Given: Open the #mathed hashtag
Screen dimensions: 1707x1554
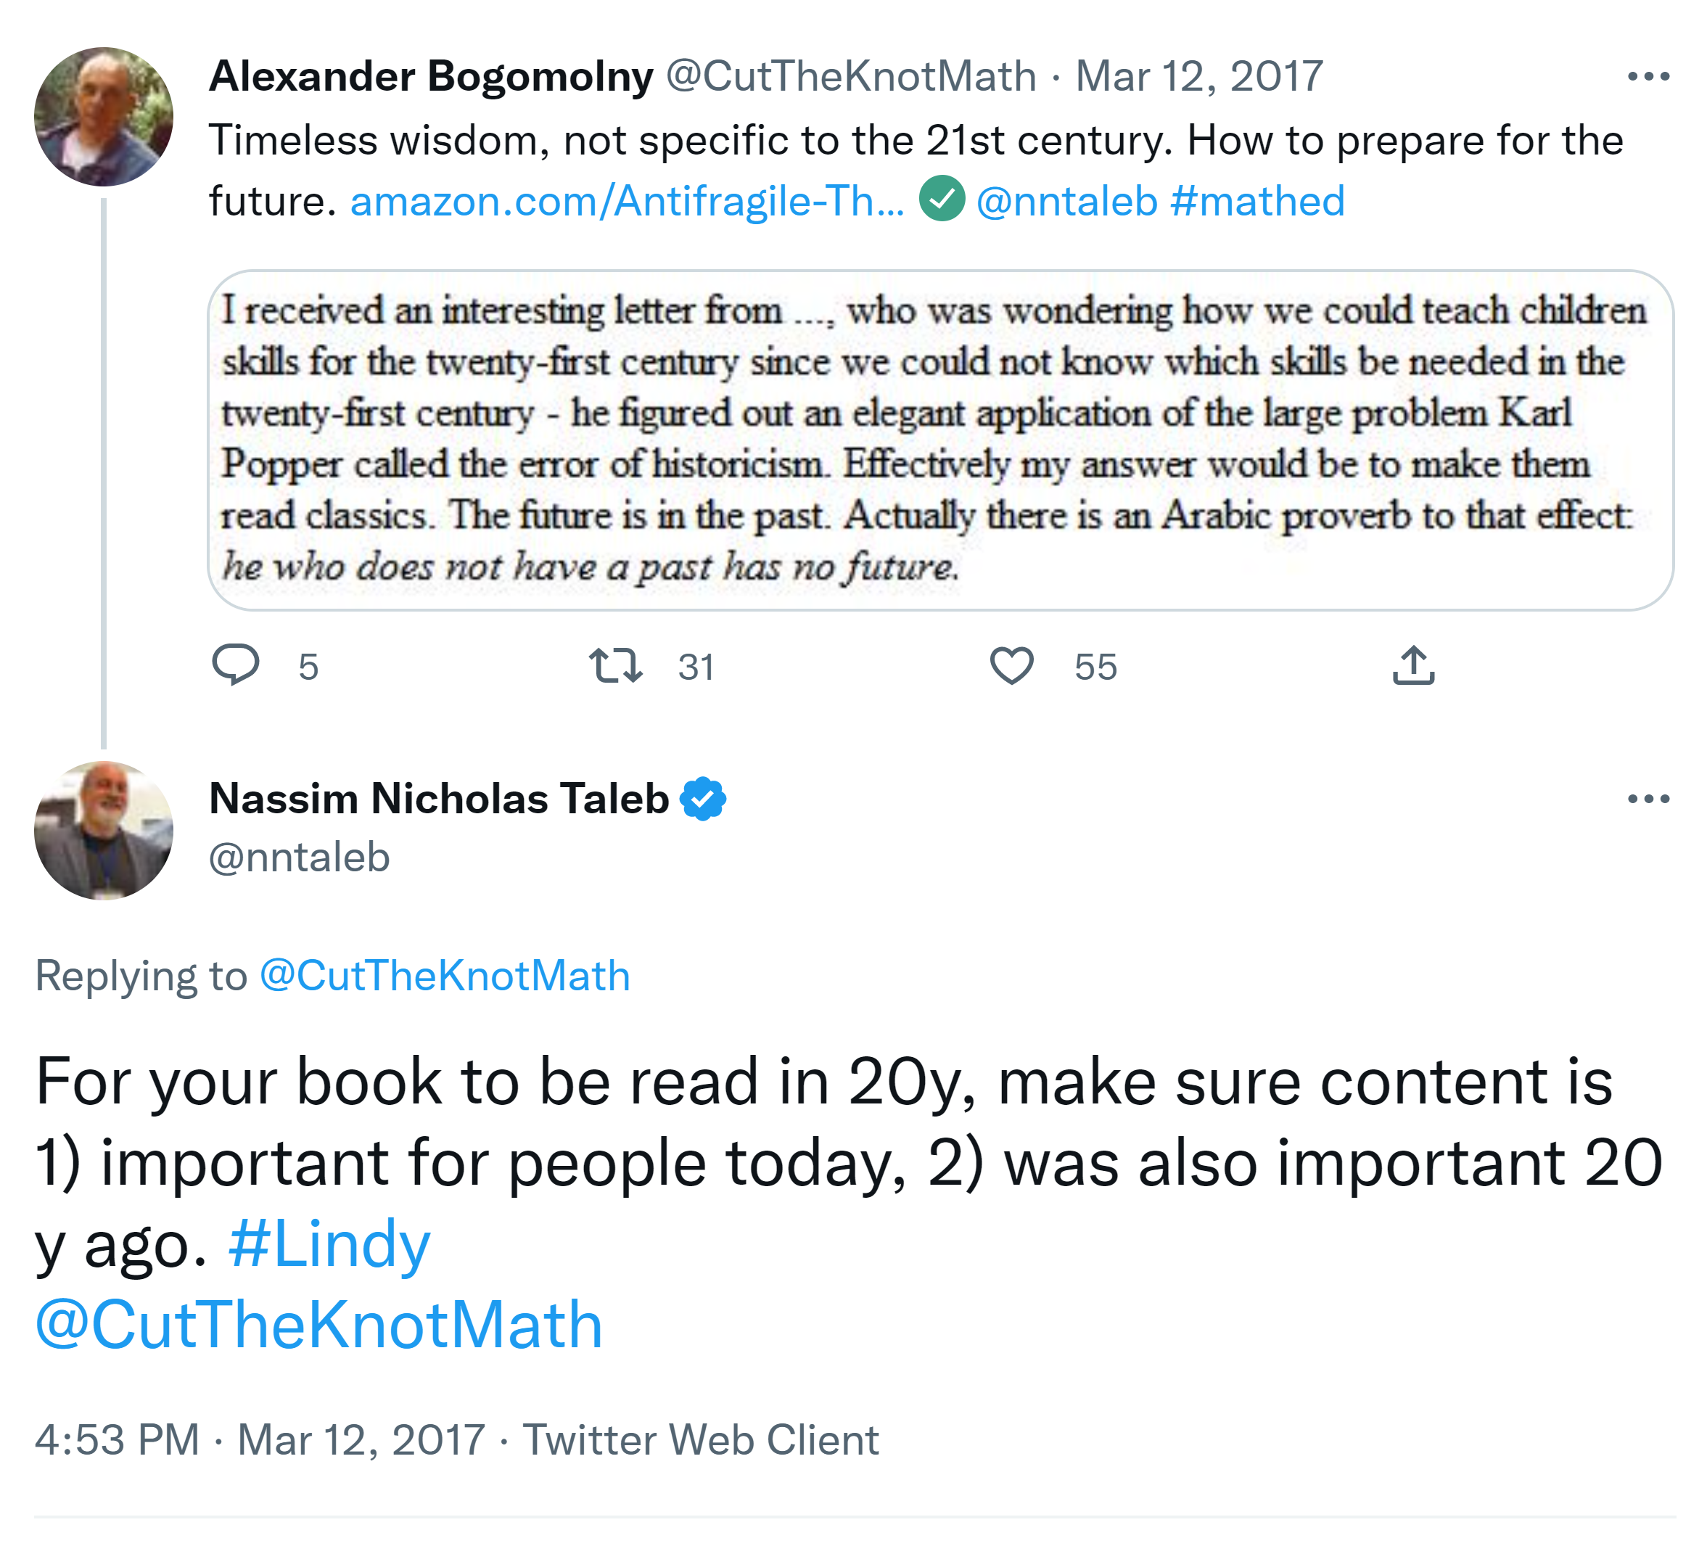Looking at the screenshot, I should (x=1257, y=202).
